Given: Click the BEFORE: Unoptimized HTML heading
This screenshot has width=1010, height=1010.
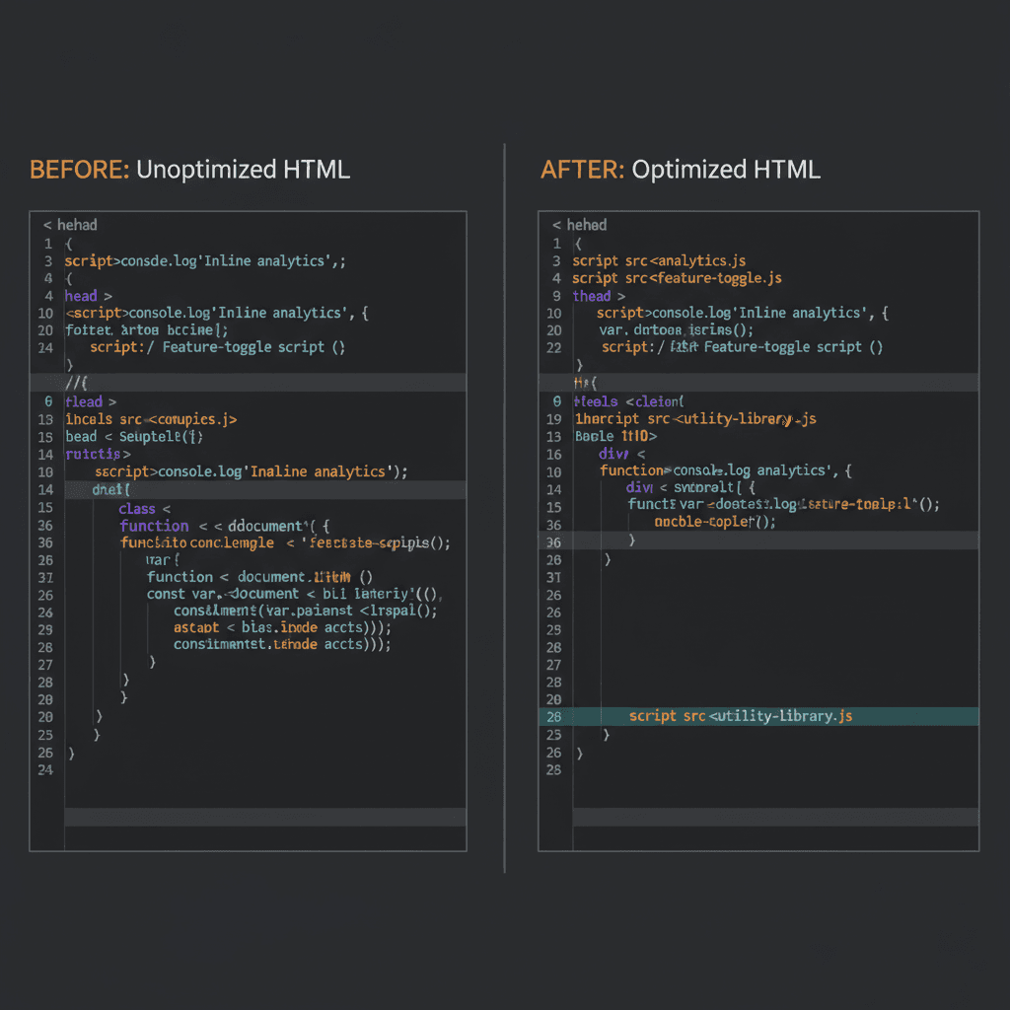Looking at the screenshot, I should click(189, 170).
